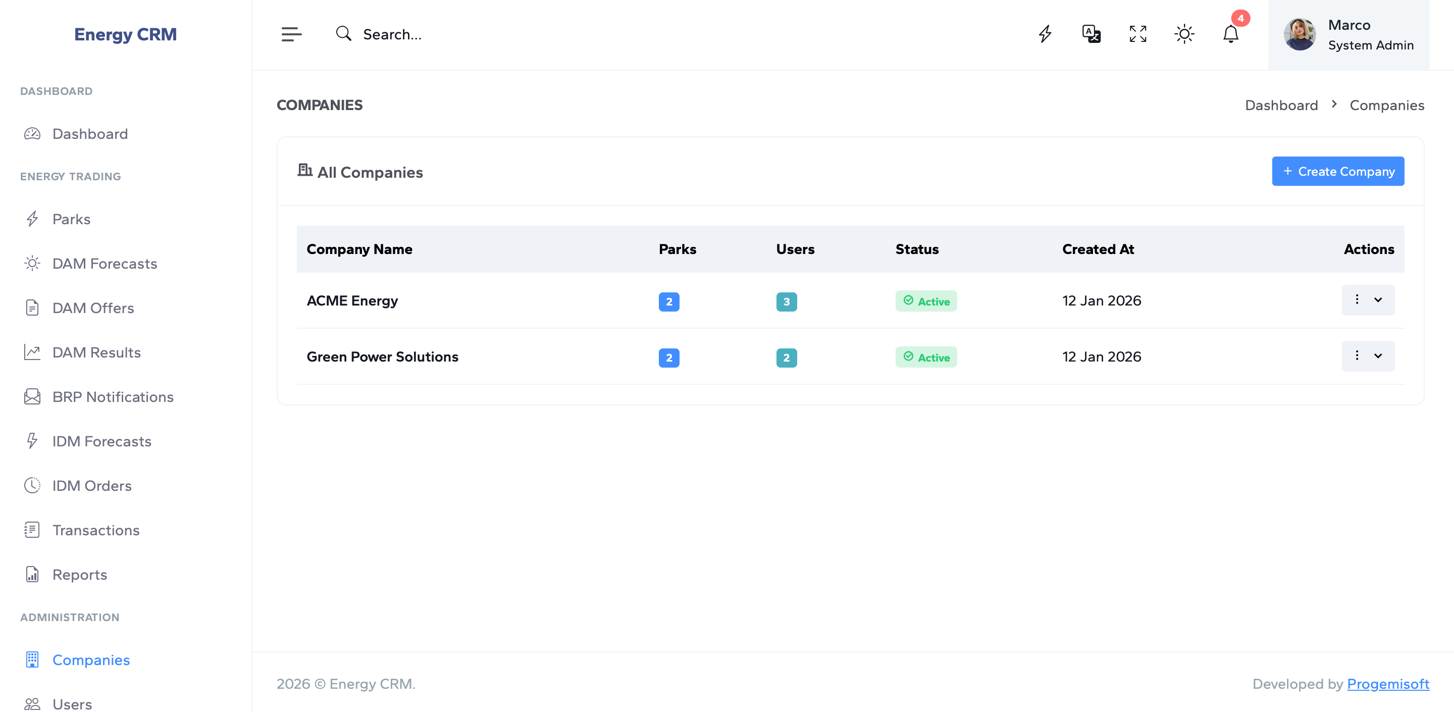Open DAM Forecasts sidebar item

point(105,264)
